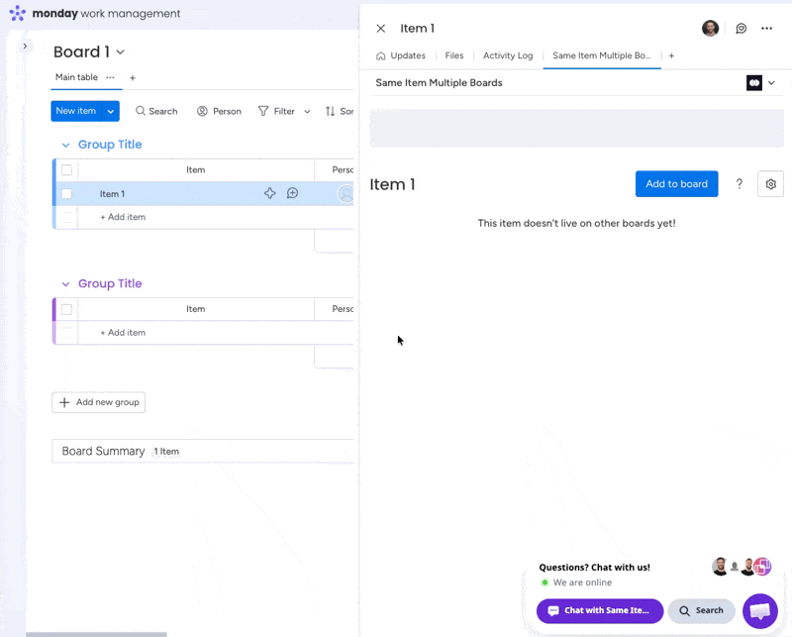Add a new board view with plus
The image size is (792, 637).
click(133, 78)
